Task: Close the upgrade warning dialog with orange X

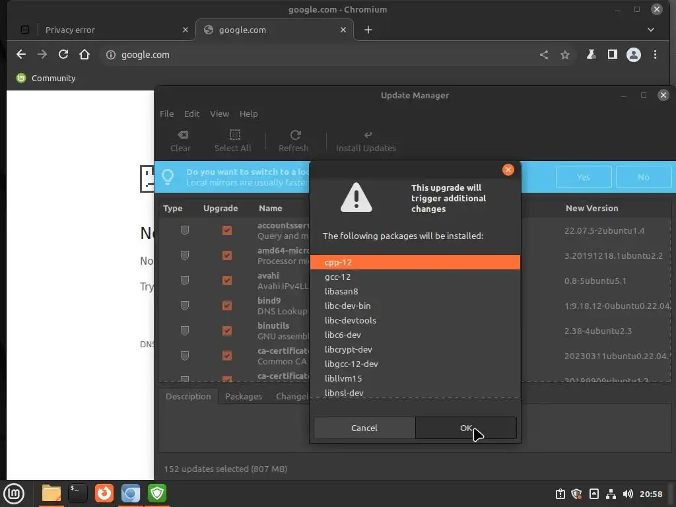Action: click(508, 170)
